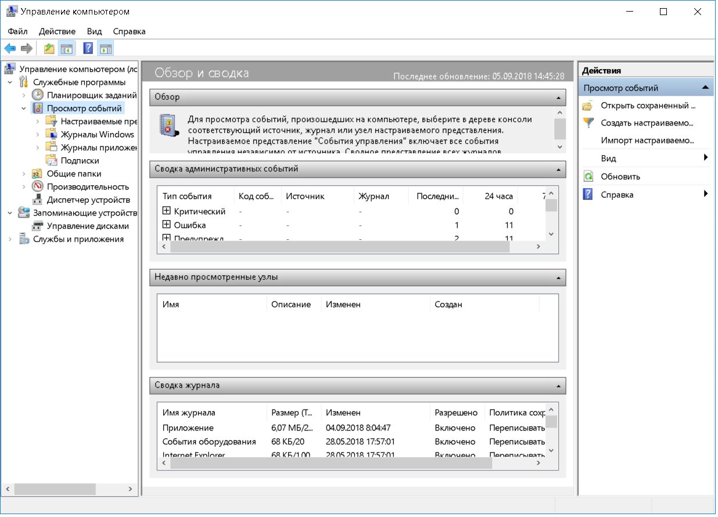Click the Производительность icon

click(38, 186)
